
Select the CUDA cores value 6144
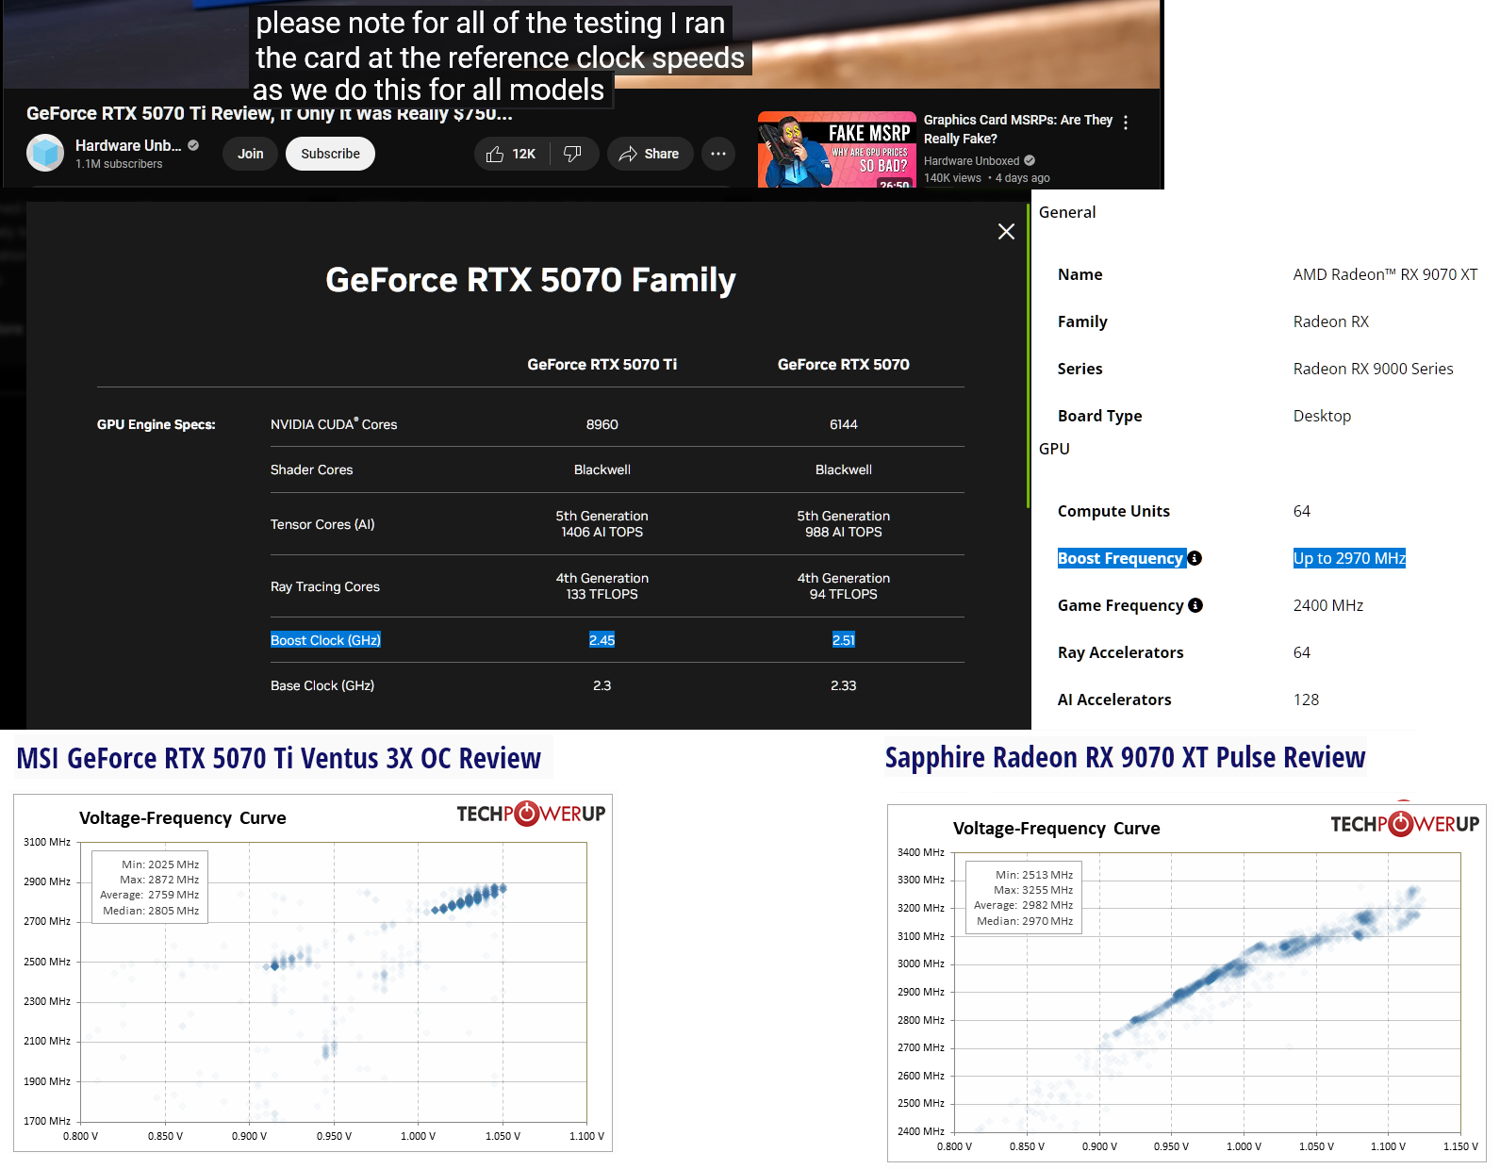tap(844, 425)
